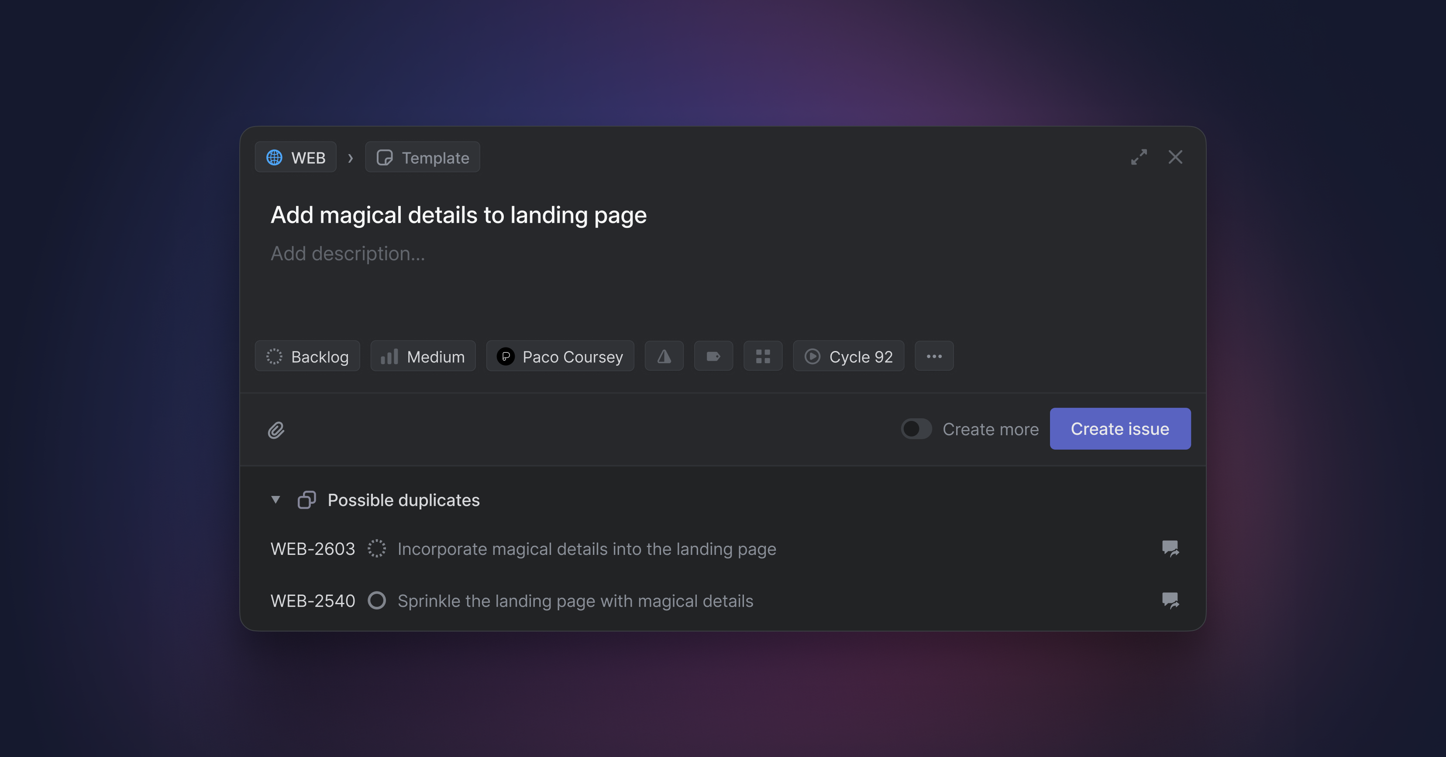Click the attachment paperclip icon
The height and width of the screenshot is (757, 1446).
[x=275, y=430]
